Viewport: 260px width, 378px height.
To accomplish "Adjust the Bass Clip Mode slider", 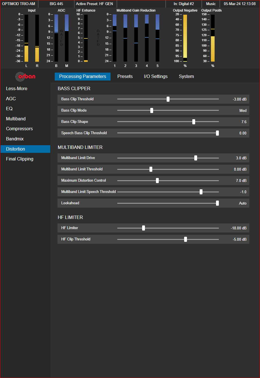I will pyautogui.click(x=152, y=110).
